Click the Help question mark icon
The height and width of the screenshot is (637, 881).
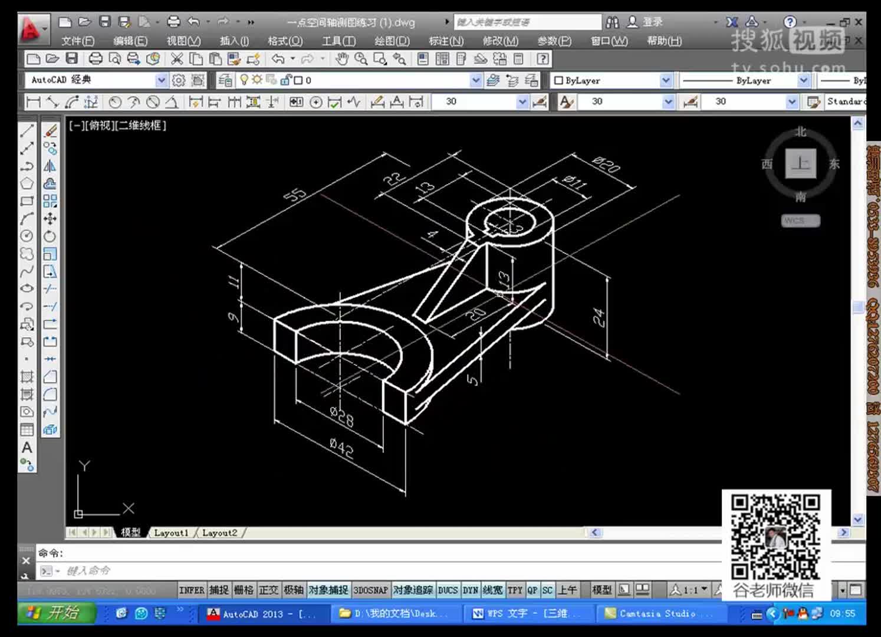tap(543, 58)
